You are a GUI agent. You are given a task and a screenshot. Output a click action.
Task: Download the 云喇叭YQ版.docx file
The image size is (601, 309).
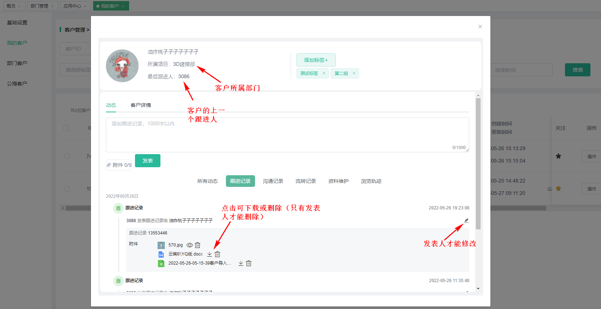(210, 254)
